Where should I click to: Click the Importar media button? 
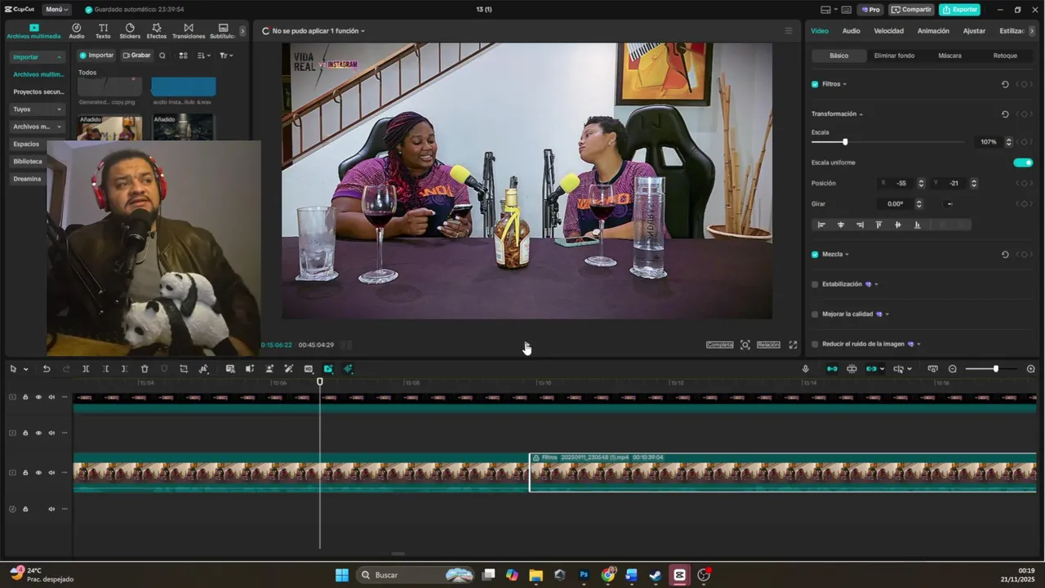(x=96, y=56)
